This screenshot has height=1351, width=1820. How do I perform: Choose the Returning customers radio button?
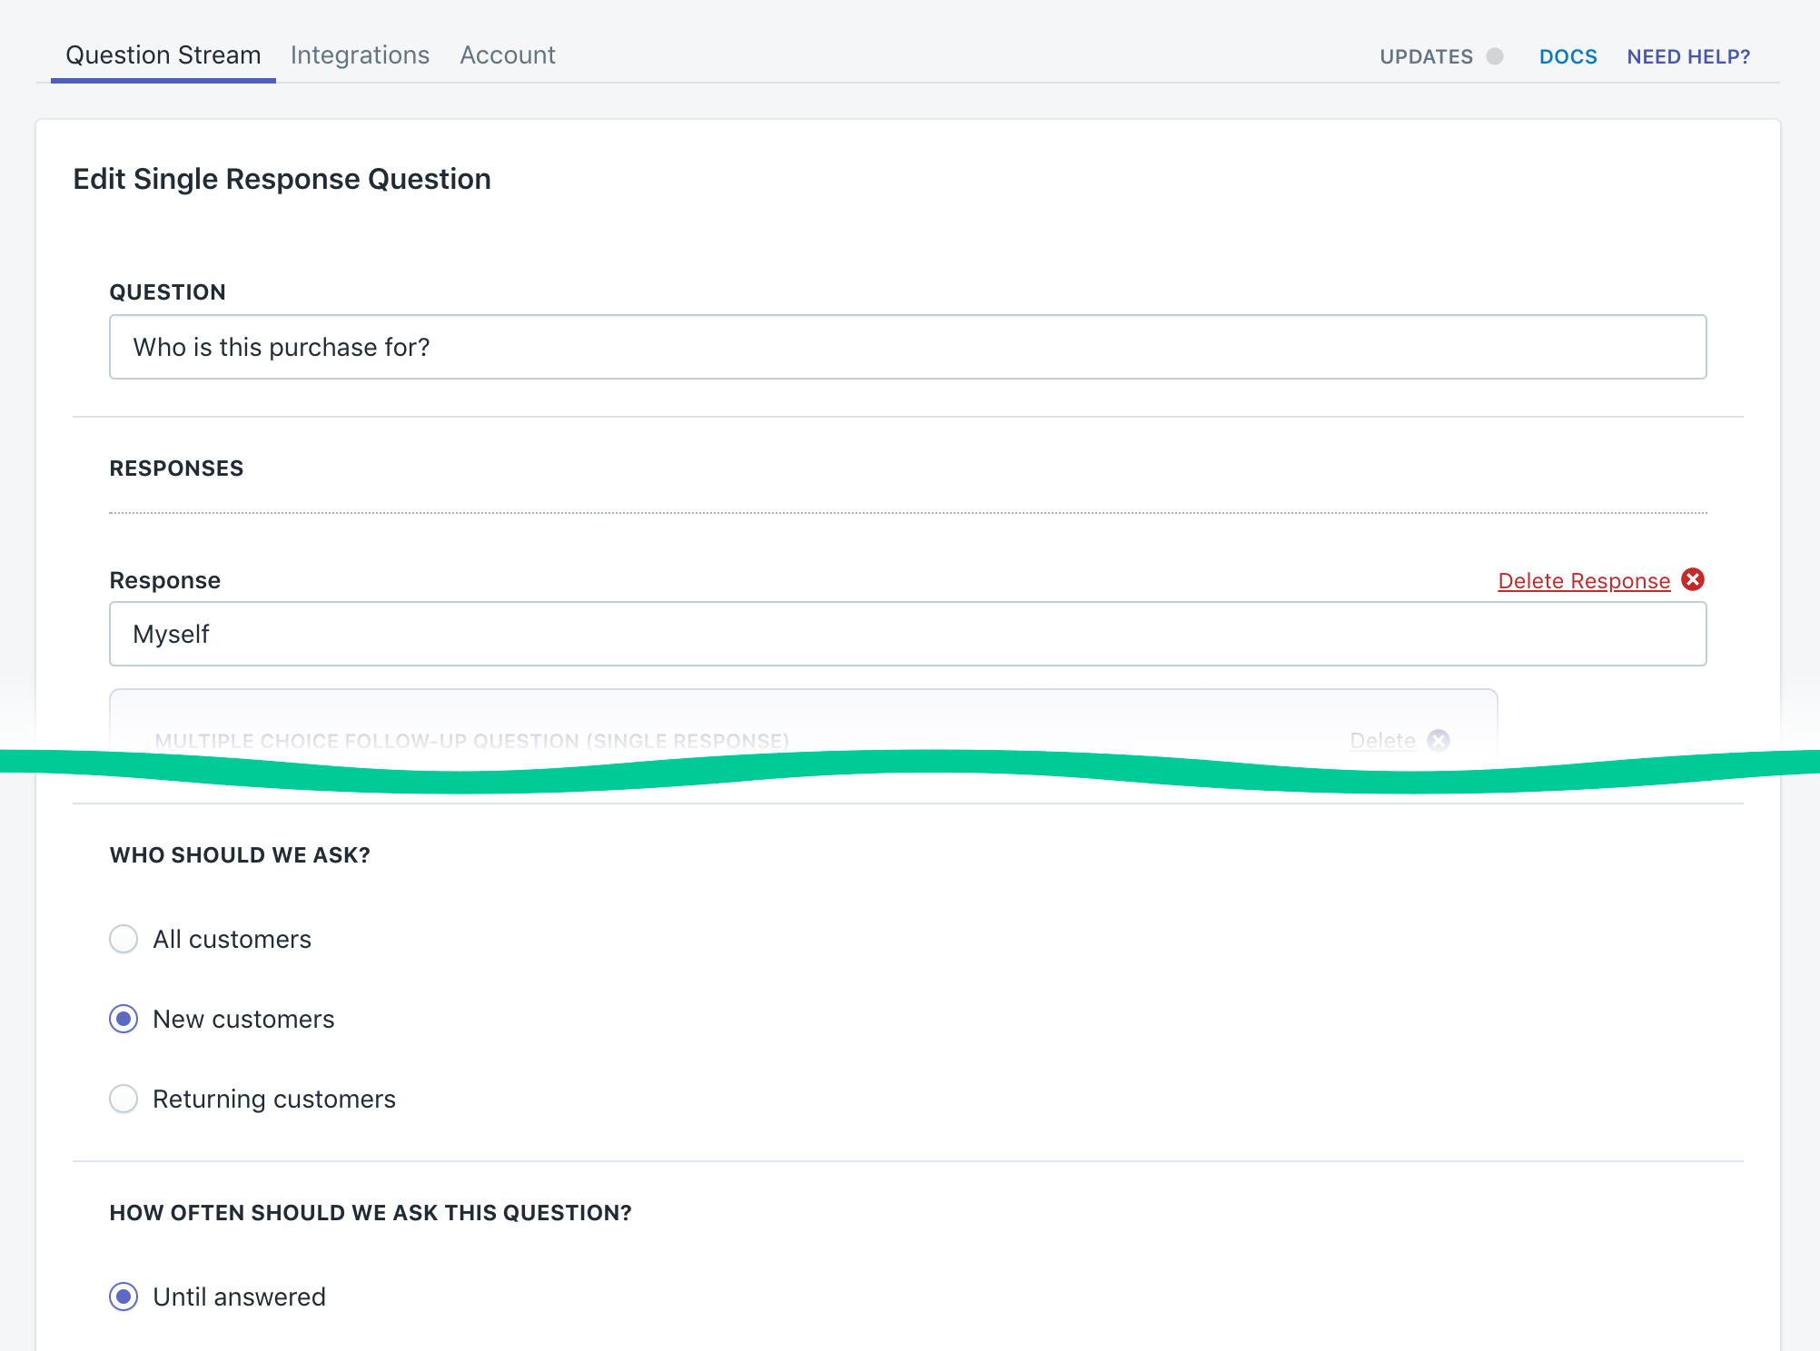124,1099
